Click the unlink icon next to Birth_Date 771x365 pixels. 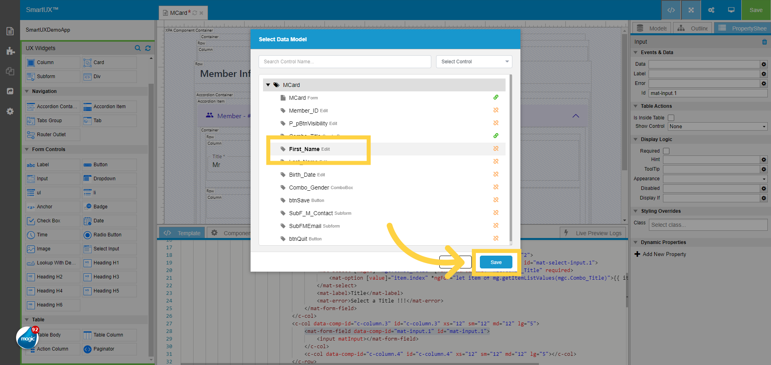496,174
